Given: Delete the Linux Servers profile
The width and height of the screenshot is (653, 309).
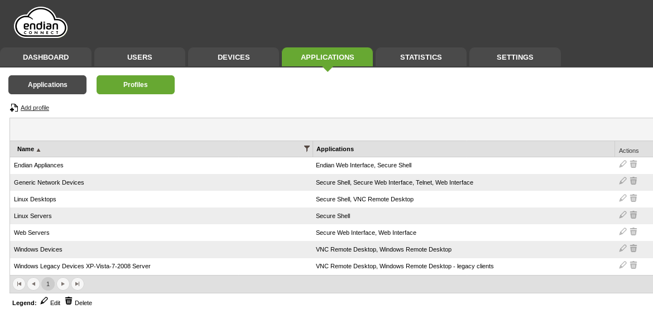Looking at the screenshot, I should (633, 215).
